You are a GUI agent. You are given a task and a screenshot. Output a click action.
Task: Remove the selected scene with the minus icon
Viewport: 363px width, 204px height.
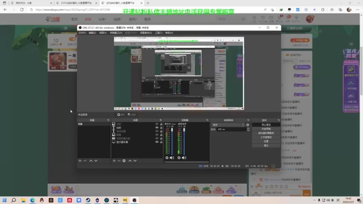85,161
